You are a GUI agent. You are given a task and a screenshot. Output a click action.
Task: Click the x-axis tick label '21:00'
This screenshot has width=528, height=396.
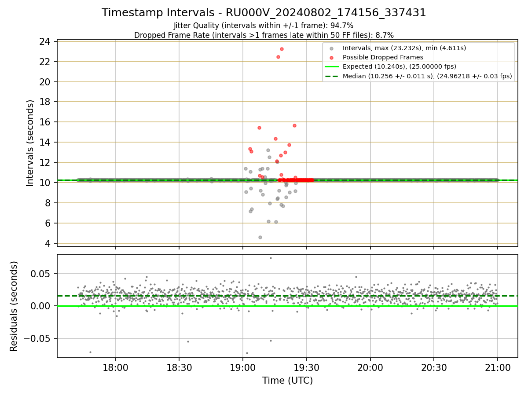click(x=498, y=368)
